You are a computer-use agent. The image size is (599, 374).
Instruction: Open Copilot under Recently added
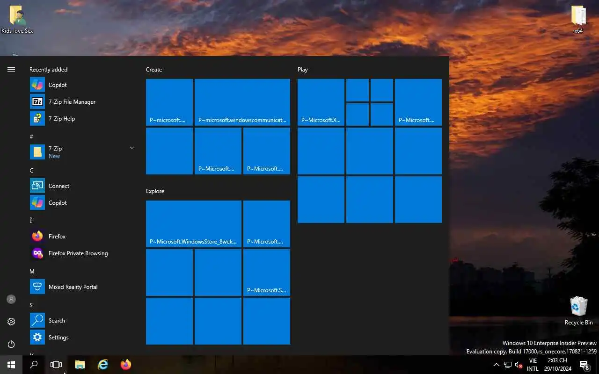pos(82,85)
